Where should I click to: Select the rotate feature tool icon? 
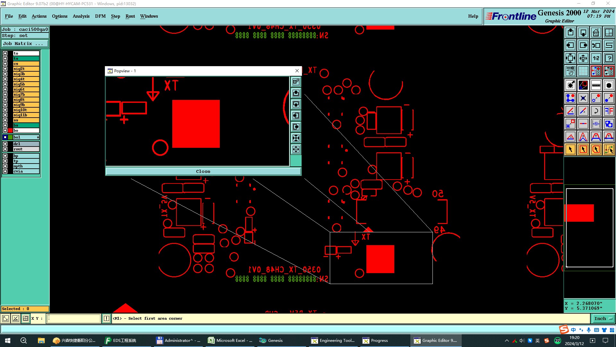596,111
